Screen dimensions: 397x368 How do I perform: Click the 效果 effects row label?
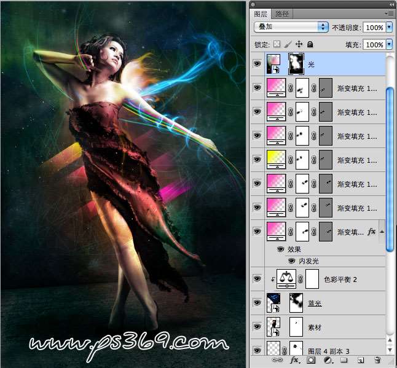click(x=294, y=249)
